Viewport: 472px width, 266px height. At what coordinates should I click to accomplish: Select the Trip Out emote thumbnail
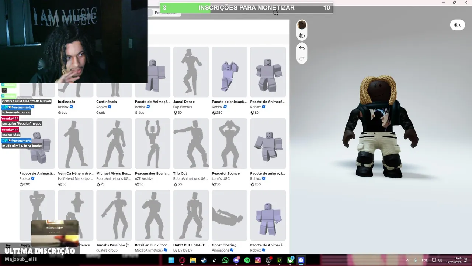coord(191,144)
